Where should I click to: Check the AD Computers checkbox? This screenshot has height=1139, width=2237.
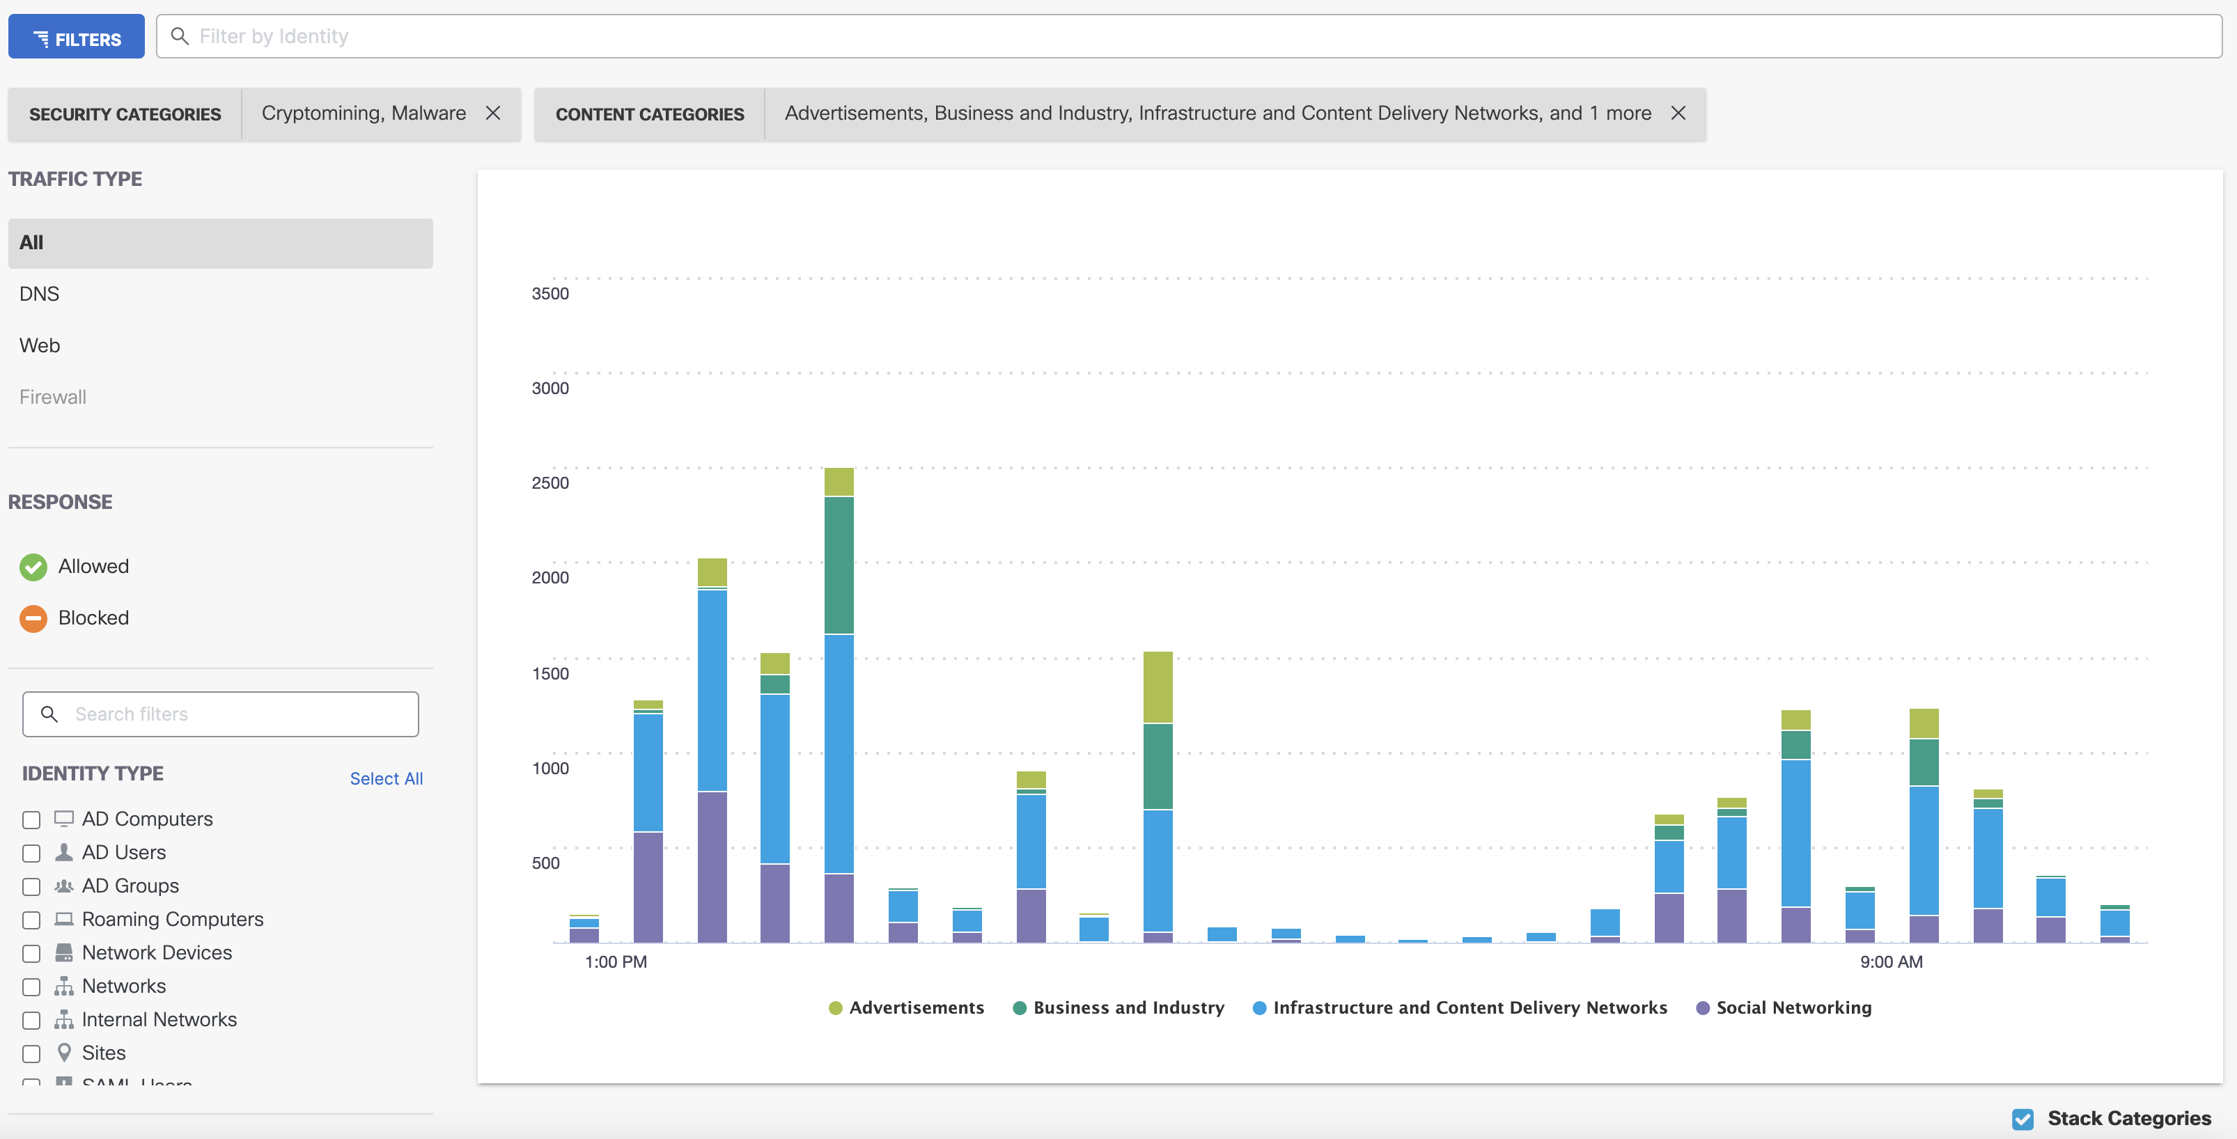[31, 820]
